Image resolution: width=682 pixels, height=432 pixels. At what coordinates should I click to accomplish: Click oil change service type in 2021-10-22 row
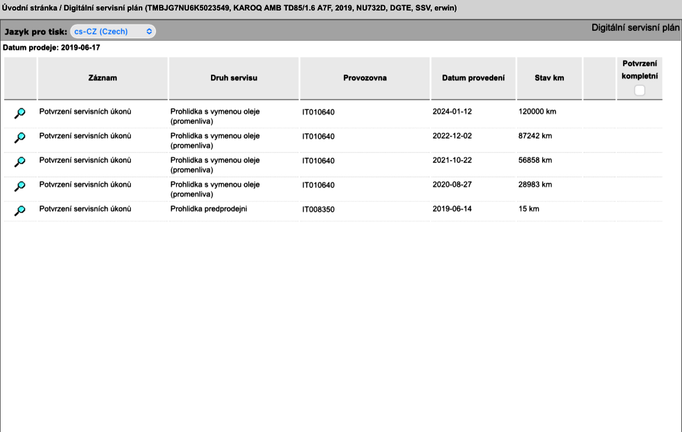[x=215, y=165]
